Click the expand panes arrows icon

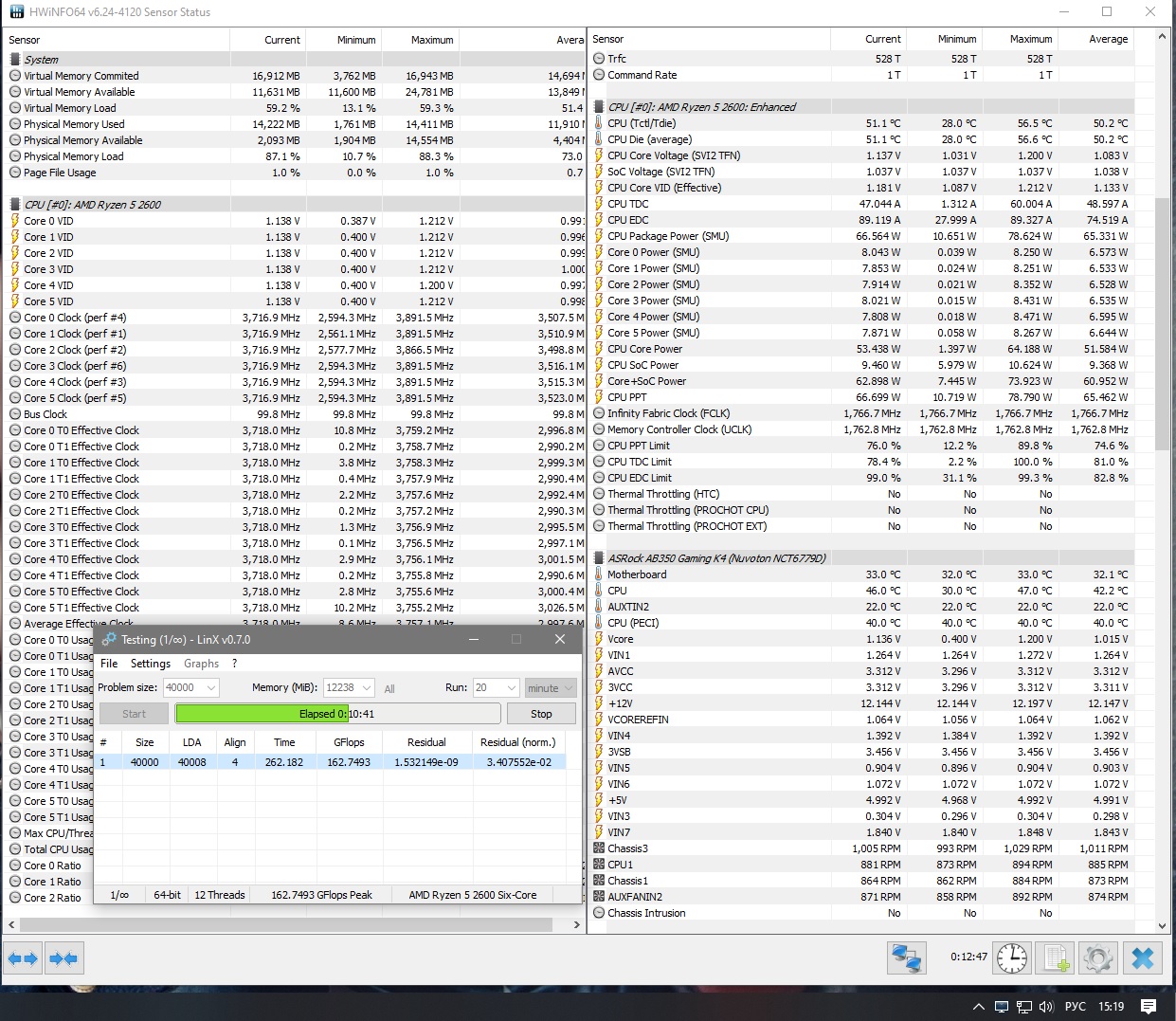[23, 958]
